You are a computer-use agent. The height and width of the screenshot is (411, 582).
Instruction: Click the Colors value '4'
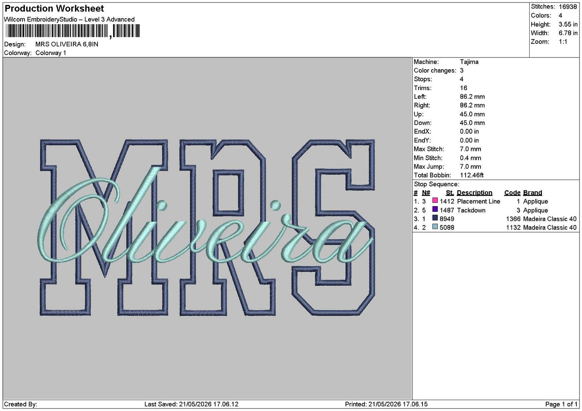coord(560,16)
